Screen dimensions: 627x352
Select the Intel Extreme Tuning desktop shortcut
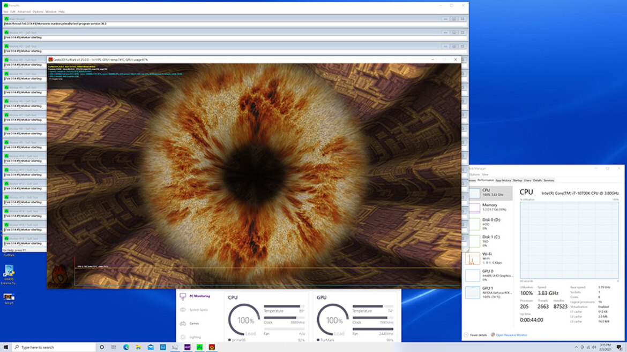9,274
